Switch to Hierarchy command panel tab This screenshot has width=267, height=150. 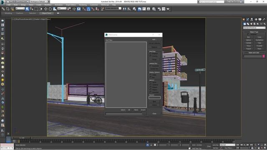pos(252,20)
